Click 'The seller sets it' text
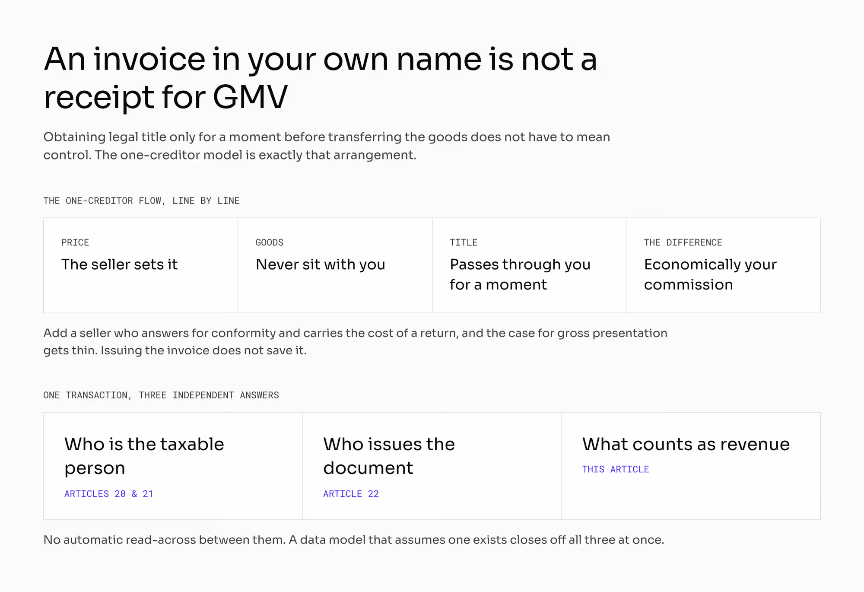 pos(119,264)
